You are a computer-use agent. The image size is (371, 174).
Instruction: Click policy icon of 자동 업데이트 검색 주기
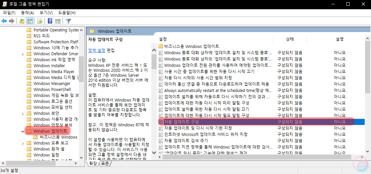[161, 141]
